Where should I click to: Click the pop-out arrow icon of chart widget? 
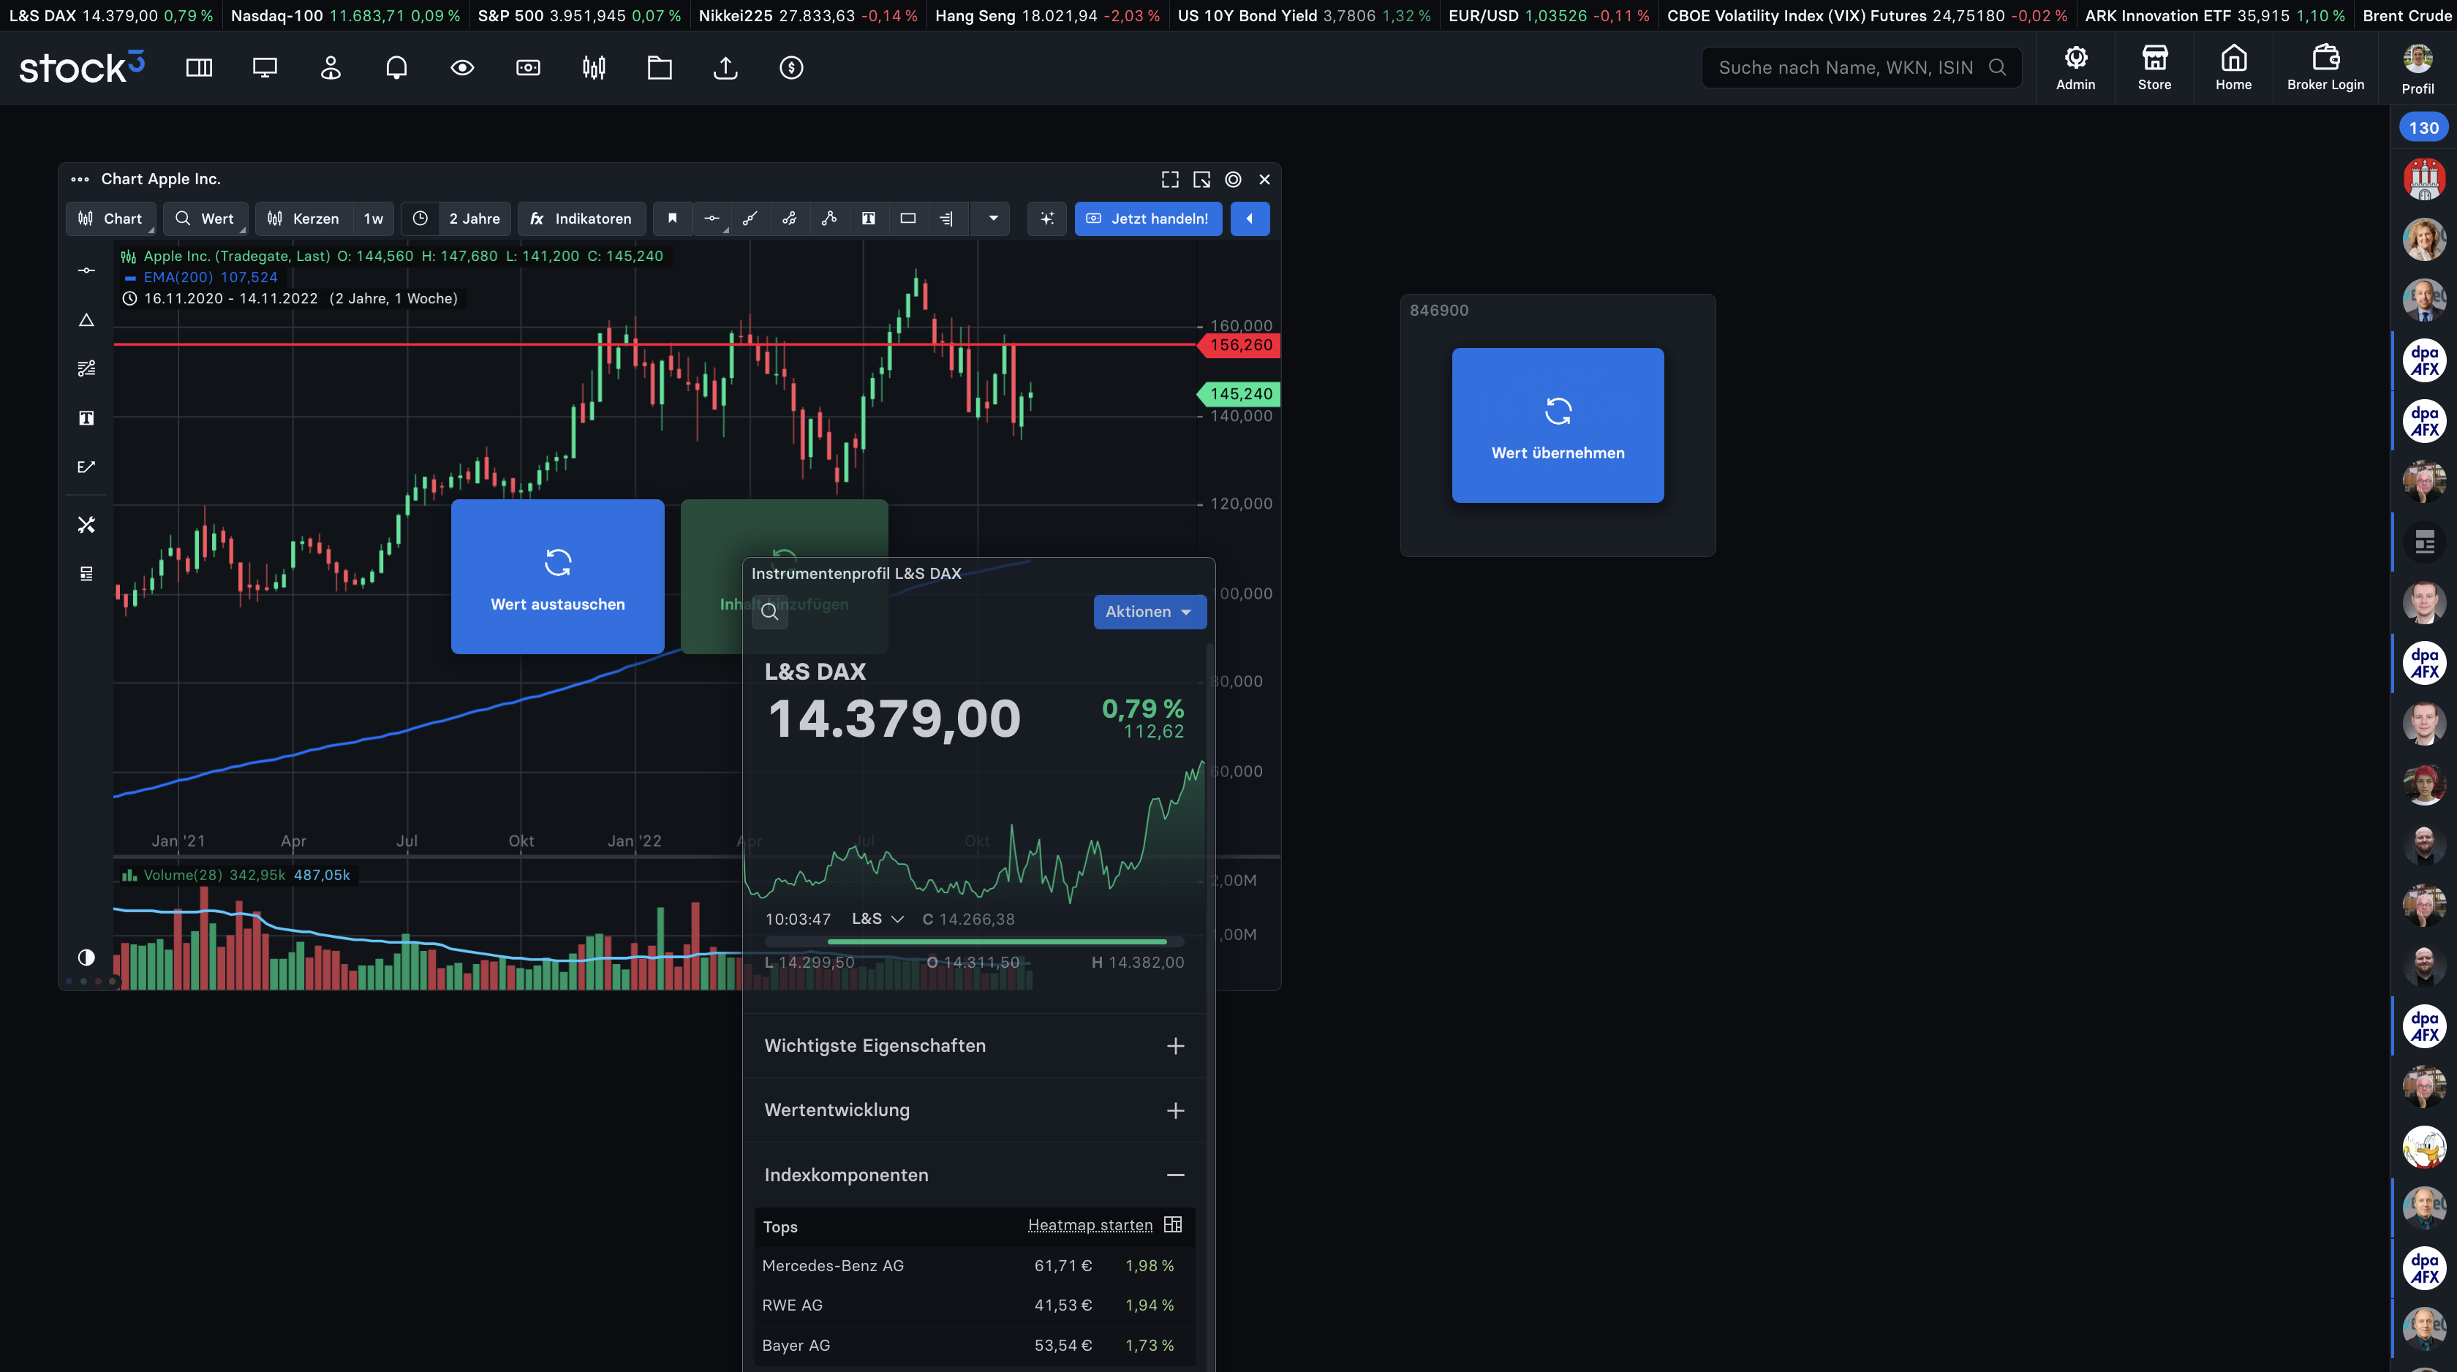tap(1201, 179)
